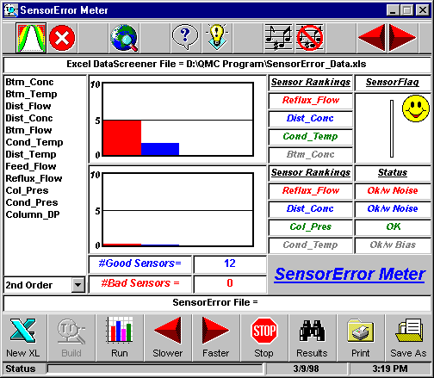Viewport: 434px width, 378px height.
Task: Click the SensorError Meter blue link
Action: pos(350,274)
